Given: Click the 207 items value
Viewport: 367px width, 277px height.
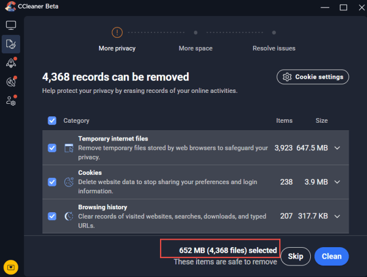Looking at the screenshot, I should [286, 216].
